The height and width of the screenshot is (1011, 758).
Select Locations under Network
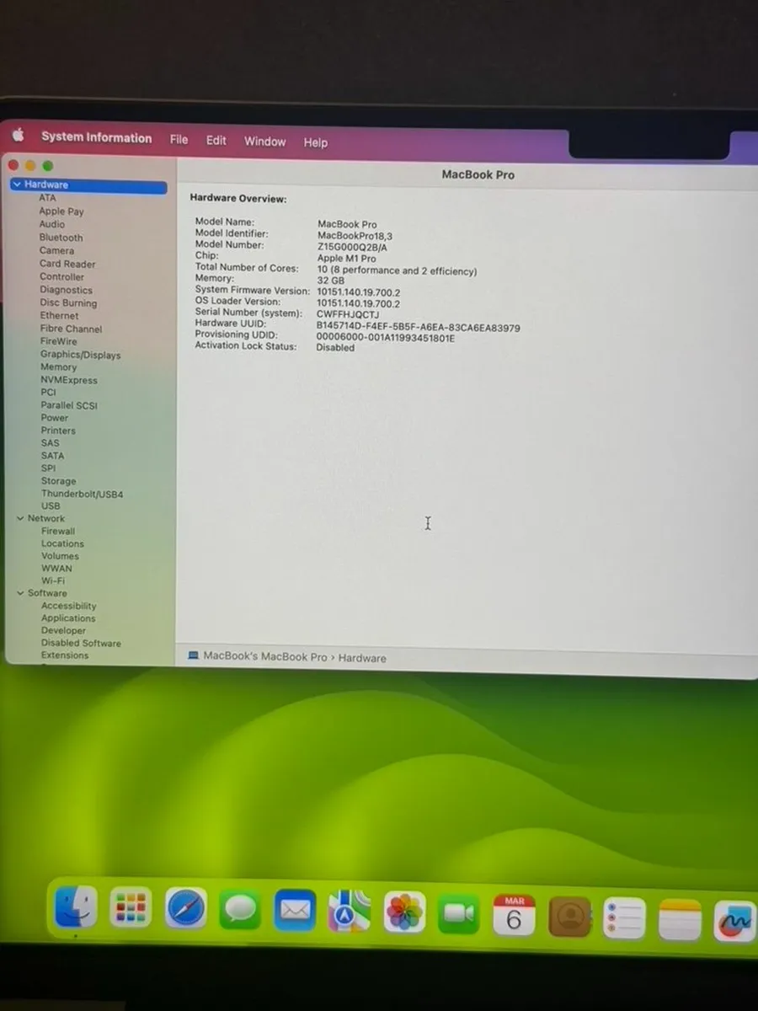(62, 544)
